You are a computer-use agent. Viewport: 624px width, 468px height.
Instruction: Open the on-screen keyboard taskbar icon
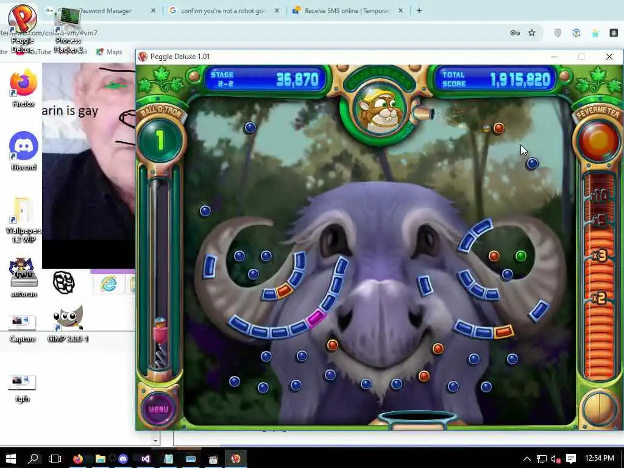tap(191, 459)
